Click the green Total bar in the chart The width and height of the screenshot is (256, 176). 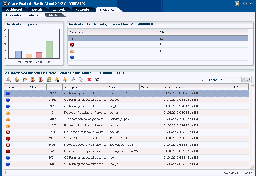(x=49, y=50)
